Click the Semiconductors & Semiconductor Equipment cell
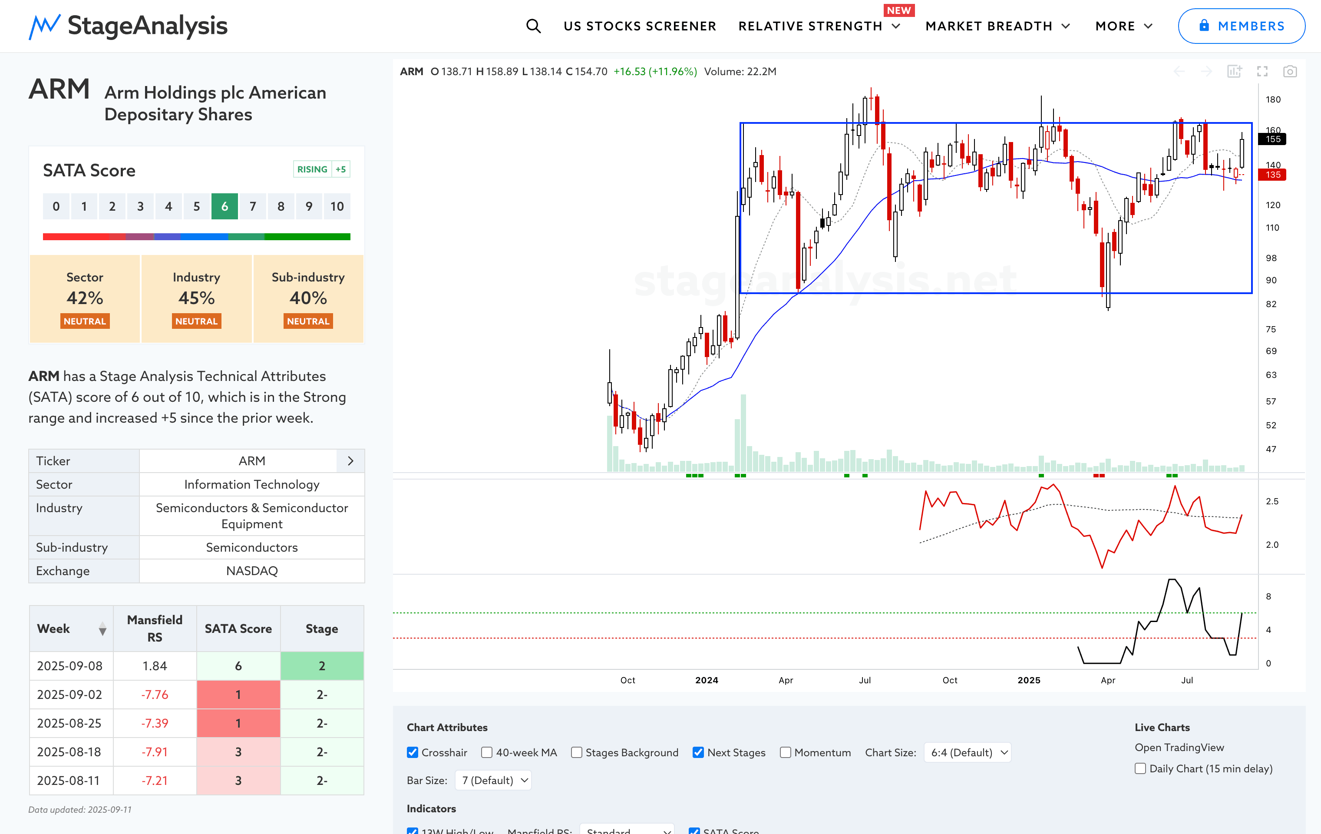 tap(252, 516)
